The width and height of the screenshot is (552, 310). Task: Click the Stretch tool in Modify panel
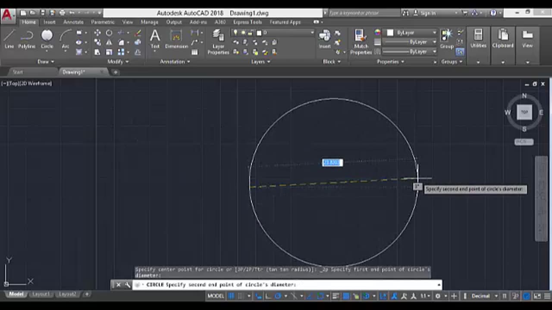(97, 52)
